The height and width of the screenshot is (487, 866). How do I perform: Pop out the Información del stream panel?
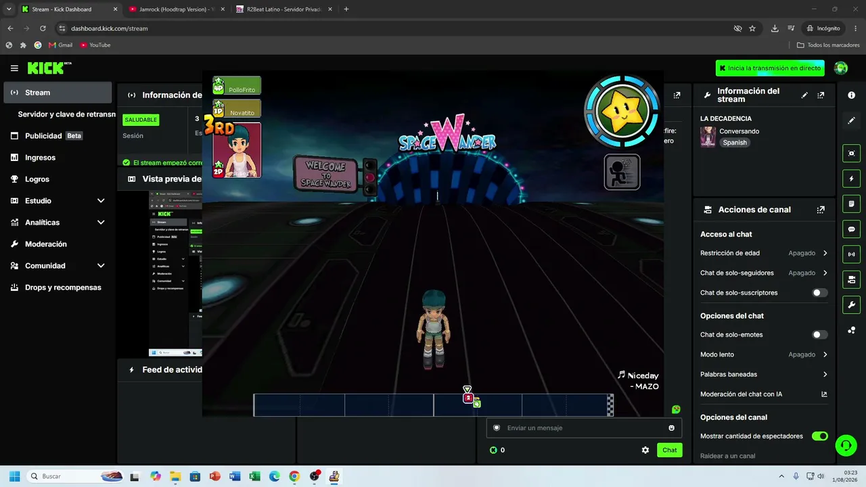pos(821,95)
